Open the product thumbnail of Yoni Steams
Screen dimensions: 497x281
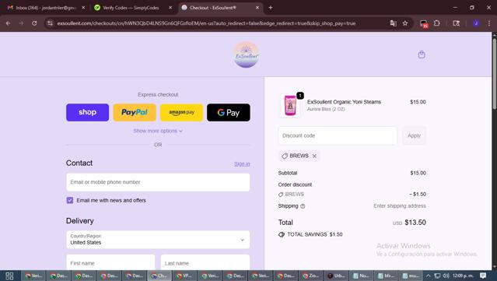pyautogui.click(x=290, y=106)
